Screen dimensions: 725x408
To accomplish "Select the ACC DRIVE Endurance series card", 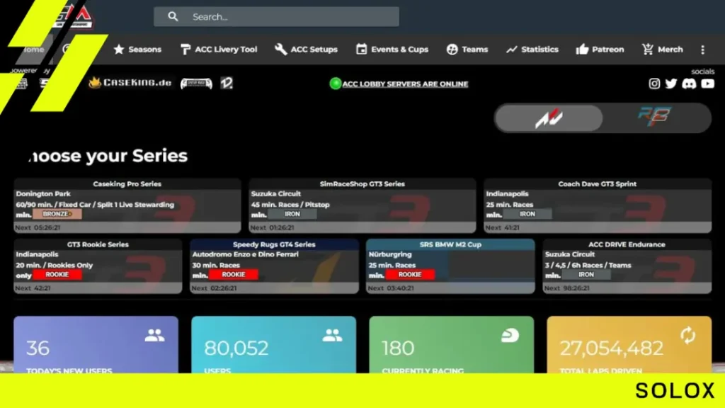I will [x=627, y=266].
